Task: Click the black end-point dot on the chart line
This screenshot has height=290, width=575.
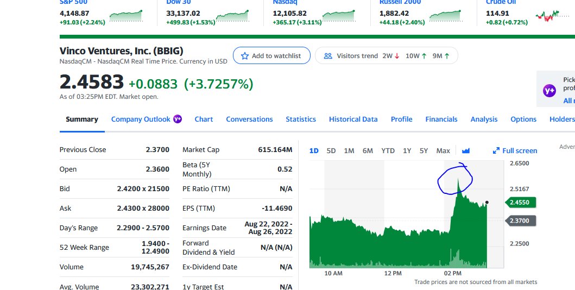Action: [487, 202]
